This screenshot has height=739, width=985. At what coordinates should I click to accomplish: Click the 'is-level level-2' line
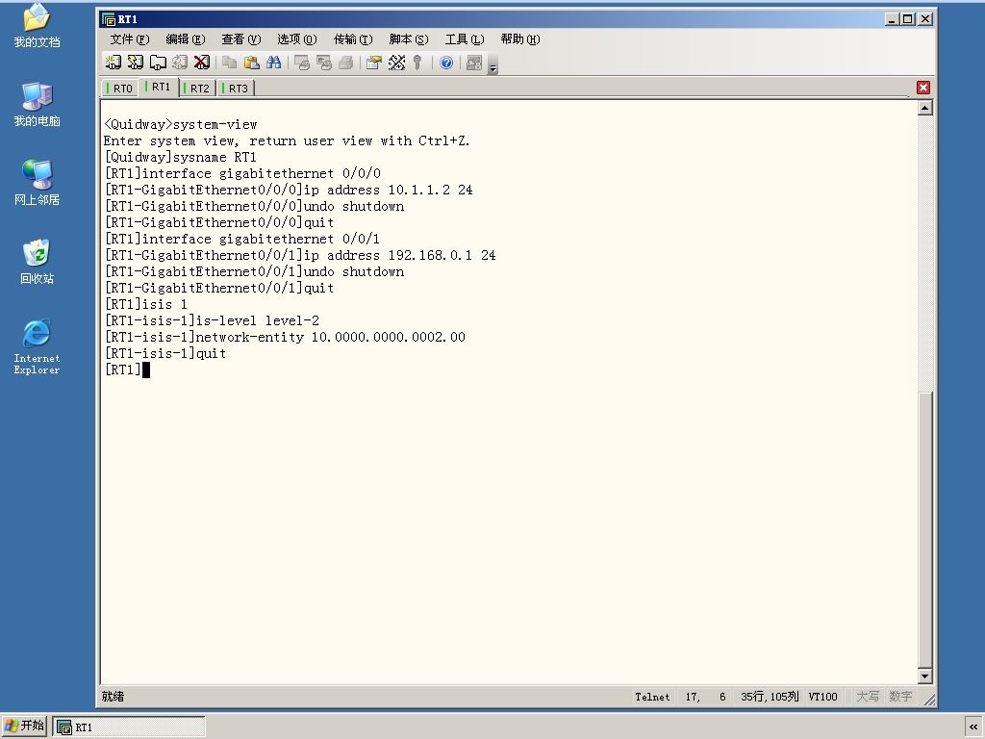pos(212,320)
